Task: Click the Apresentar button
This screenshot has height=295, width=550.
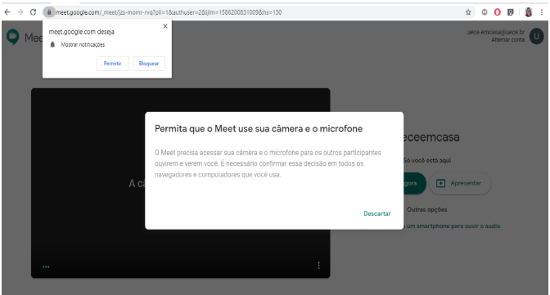Action: [460, 183]
